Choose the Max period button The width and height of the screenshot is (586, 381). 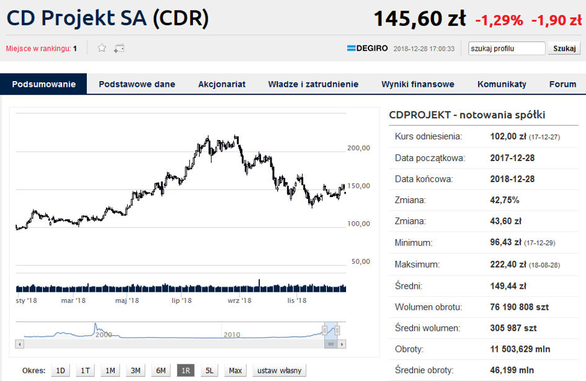(235, 370)
